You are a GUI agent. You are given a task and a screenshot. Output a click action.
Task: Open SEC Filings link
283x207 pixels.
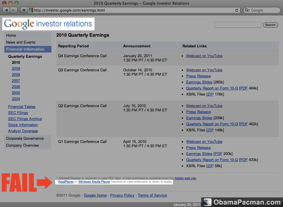[x=18, y=113]
